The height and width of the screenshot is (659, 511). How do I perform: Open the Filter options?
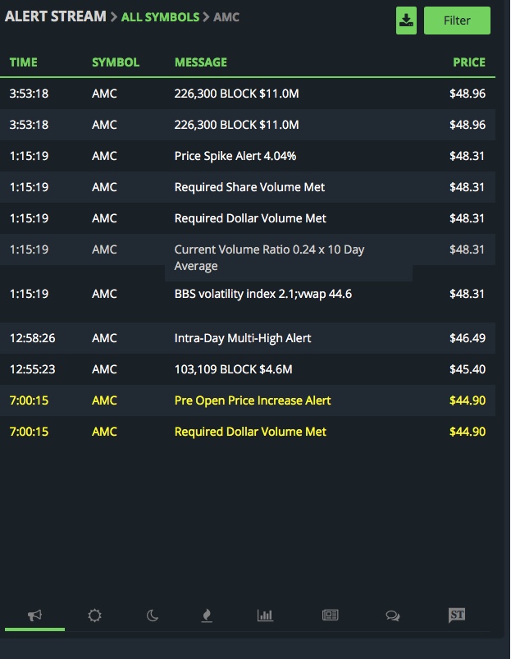[457, 21]
